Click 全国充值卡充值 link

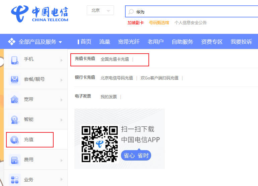115,59
